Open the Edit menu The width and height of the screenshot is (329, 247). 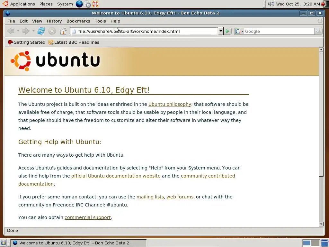(x=23, y=21)
